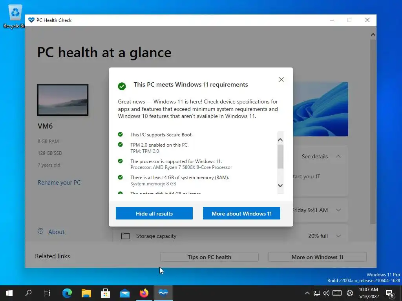Open Mail app from taskbar

click(x=125, y=293)
